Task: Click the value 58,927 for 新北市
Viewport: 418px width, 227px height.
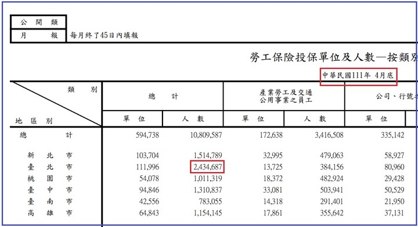Action: pos(394,155)
